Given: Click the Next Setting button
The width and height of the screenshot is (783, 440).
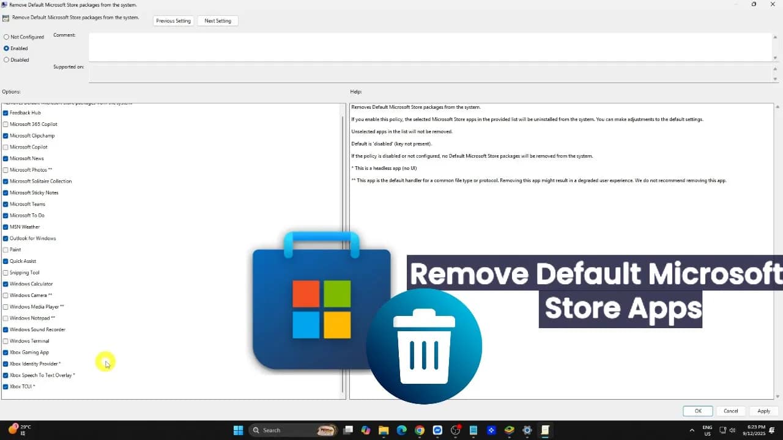Looking at the screenshot, I should click(x=217, y=20).
